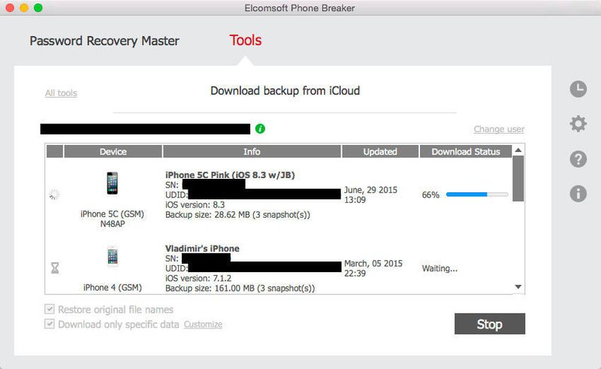601x369 pixels.
Task: Click the loading spinner for iPhone 5C
Action: coord(54,195)
